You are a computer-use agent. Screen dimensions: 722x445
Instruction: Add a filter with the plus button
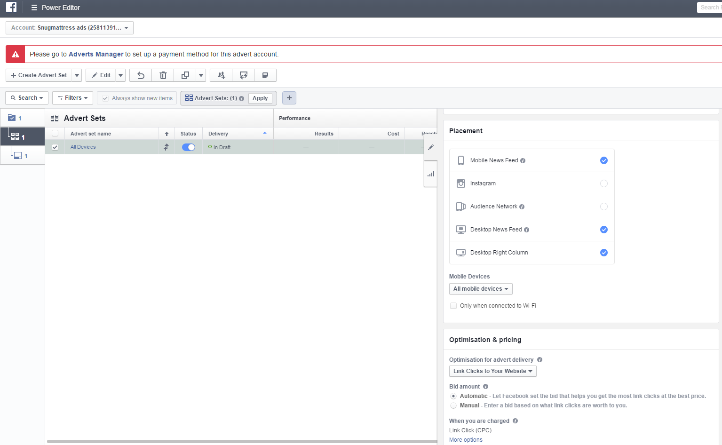click(289, 98)
